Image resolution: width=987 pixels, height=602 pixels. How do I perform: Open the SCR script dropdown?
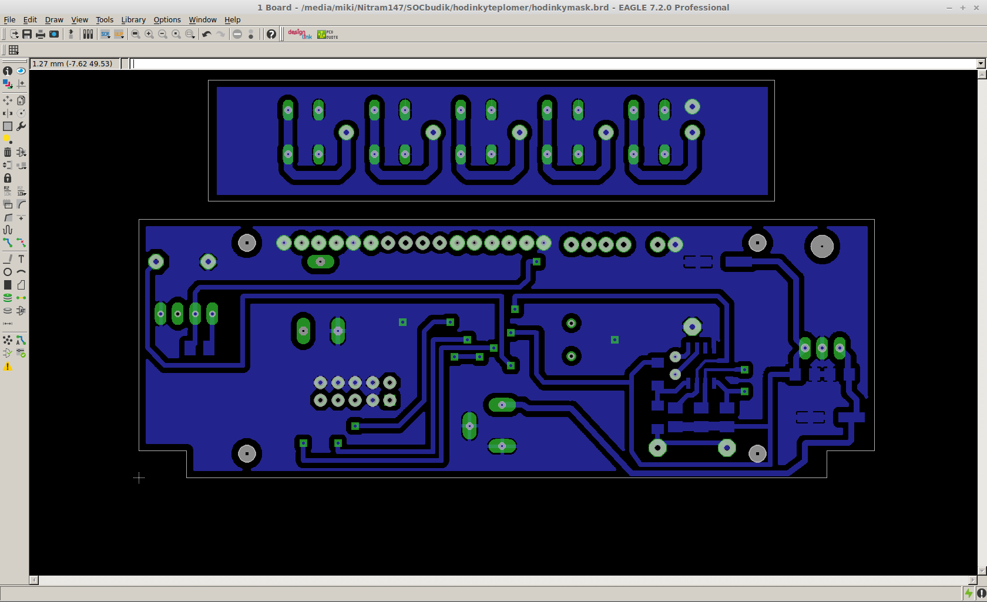(x=105, y=34)
